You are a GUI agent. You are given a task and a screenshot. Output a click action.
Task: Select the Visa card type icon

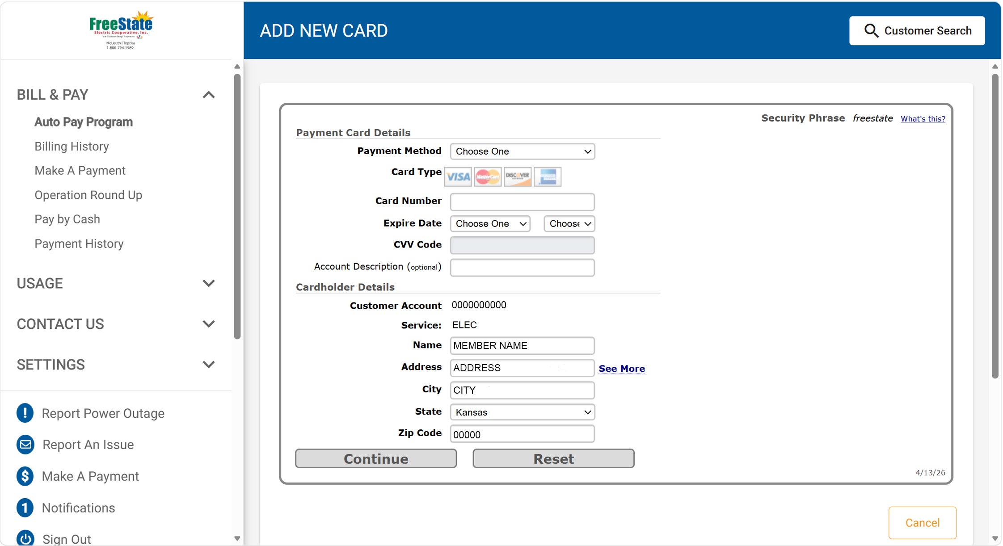(458, 176)
